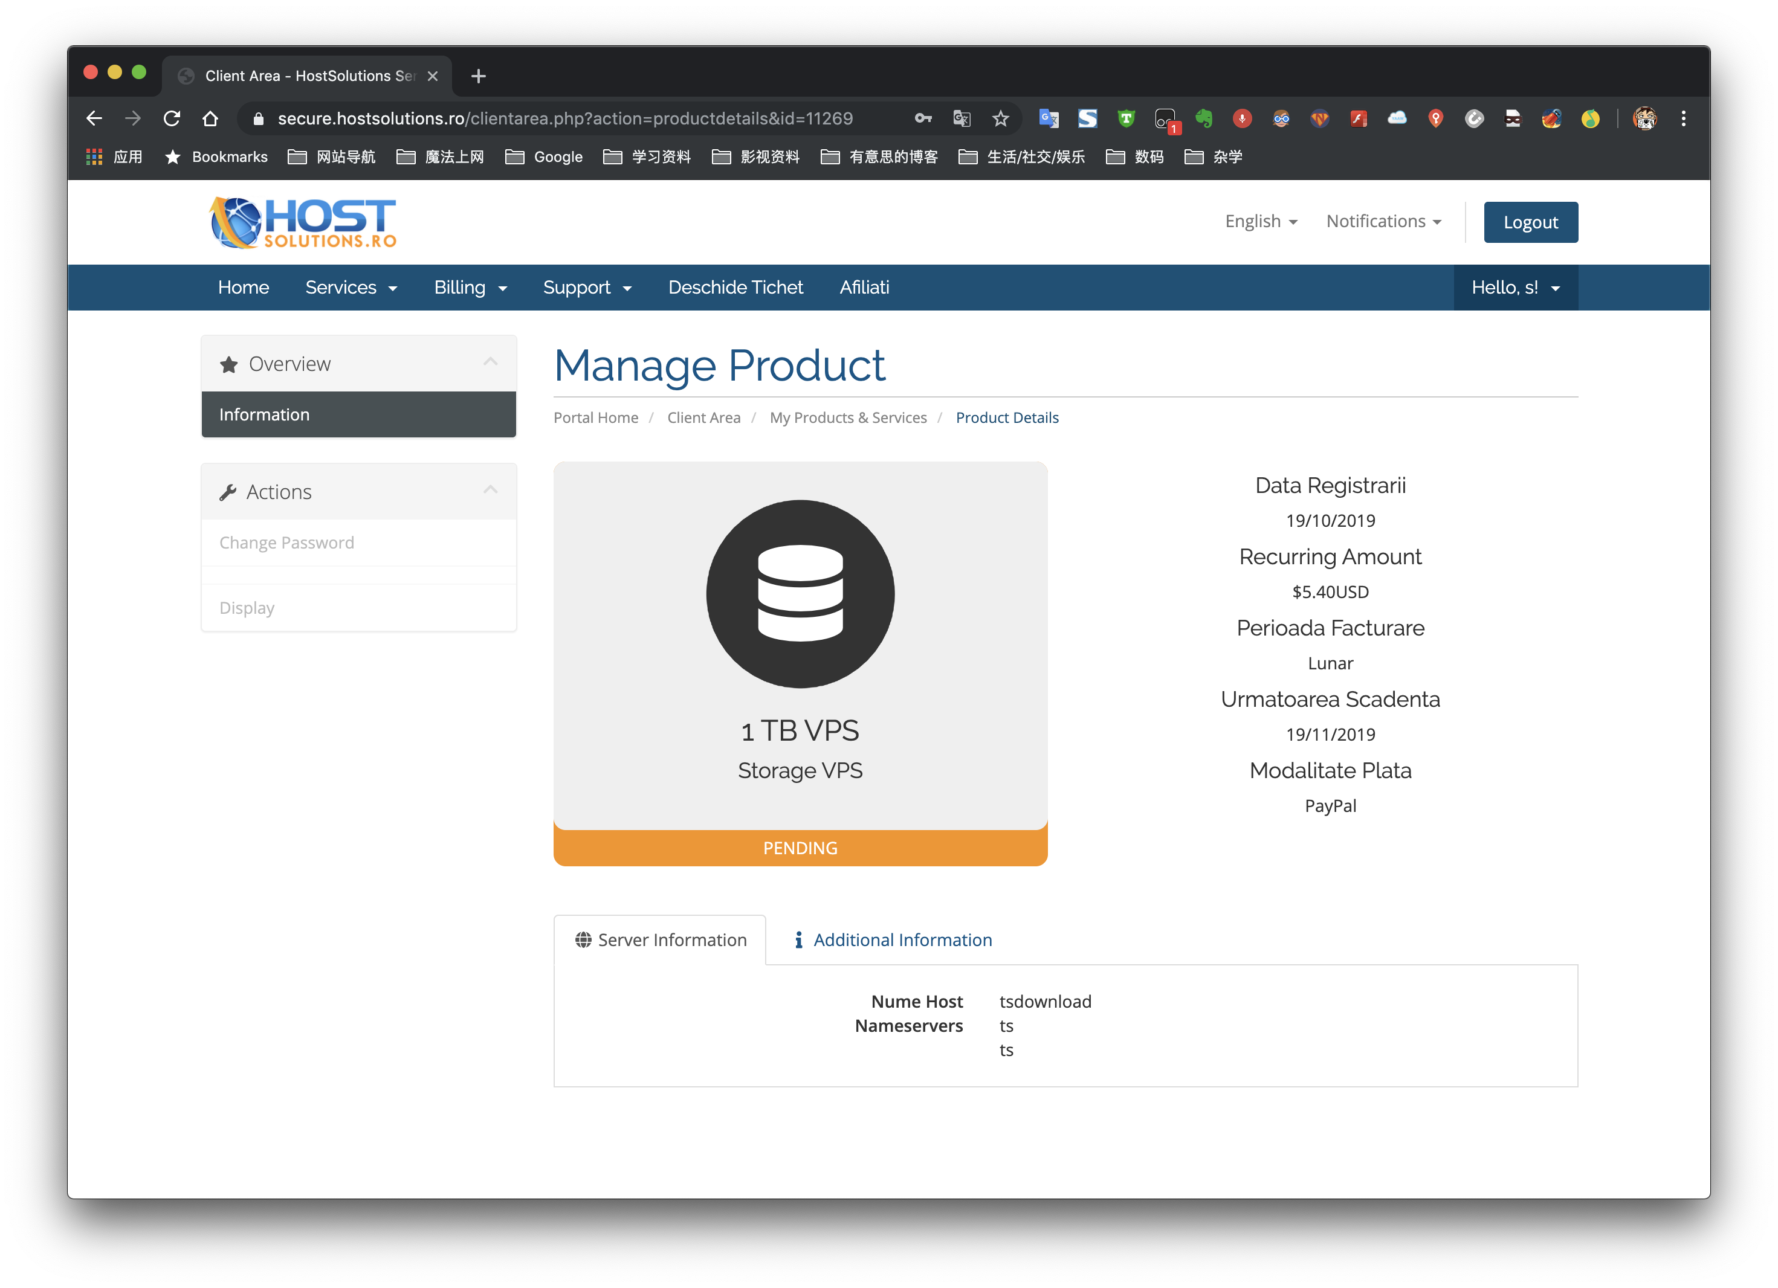1778x1288 pixels.
Task: Open the English language dropdown
Action: pos(1261,222)
